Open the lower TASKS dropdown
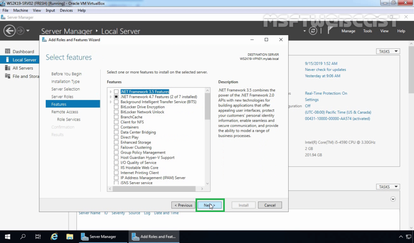The image size is (414, 243). pyautogui.click(x=388, y=187)
